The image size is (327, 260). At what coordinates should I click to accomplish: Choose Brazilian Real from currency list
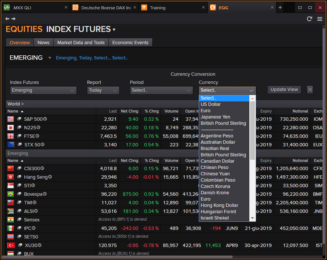(224, 149)
